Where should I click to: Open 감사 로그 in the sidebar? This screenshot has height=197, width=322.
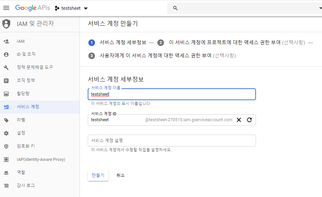click(40, 186)
